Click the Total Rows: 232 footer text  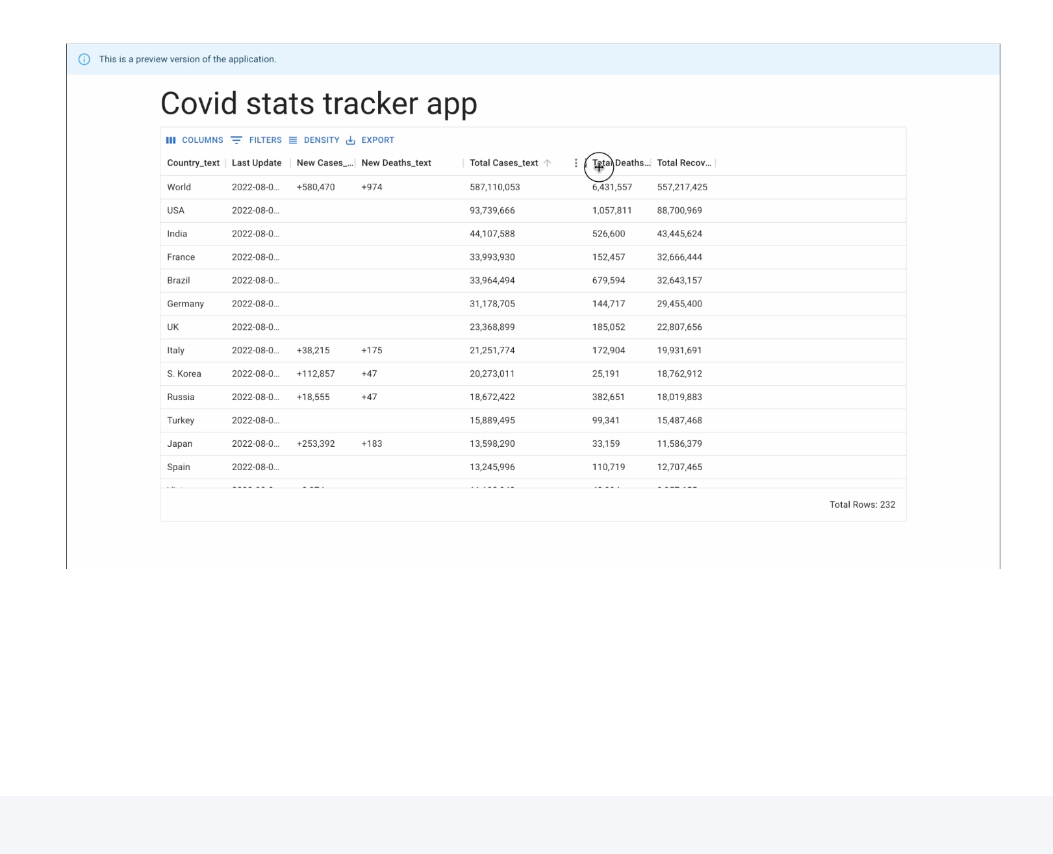862,505
